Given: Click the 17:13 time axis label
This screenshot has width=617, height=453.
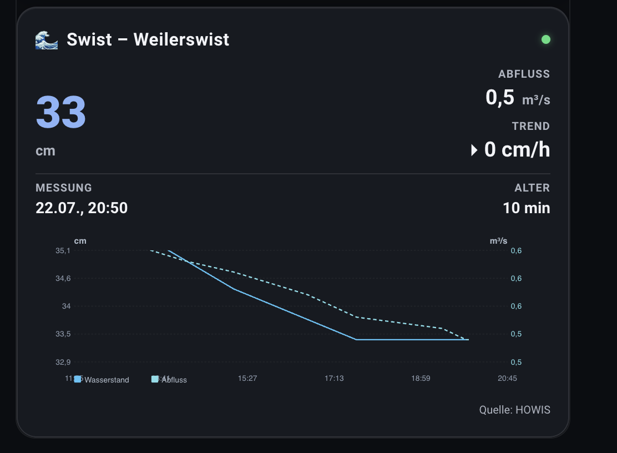Looking at the screenshot, I should pyautogui.click(x=334, y=378).
